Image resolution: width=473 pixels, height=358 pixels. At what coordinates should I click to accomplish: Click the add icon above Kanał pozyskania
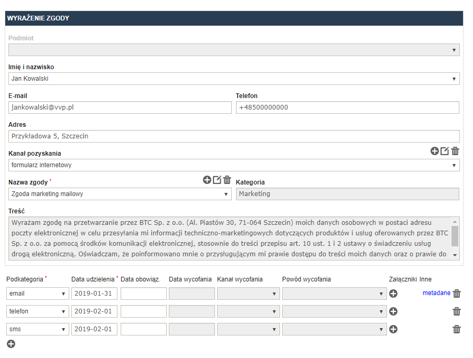(x=435, y=151)
